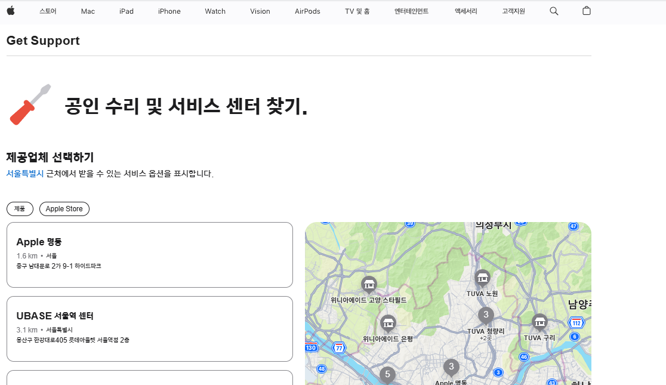The image size is (666, 385).
Task: Open the AirPods menu
Action: (307, 11)
